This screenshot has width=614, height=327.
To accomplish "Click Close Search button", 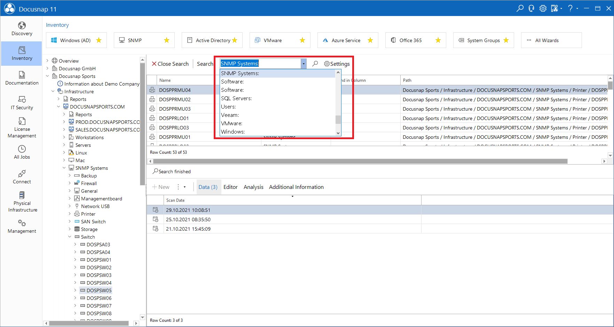I will pyautogui.click(x=170, y=64).
